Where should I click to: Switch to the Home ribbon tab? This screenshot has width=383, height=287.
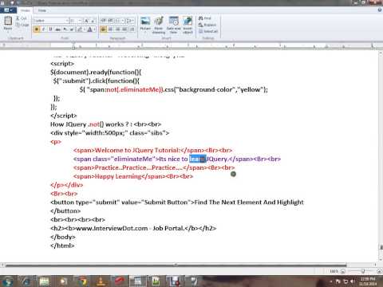click(x=26, y=10)
